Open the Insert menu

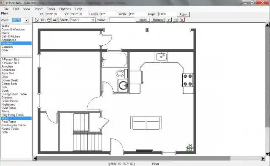click(38, 9)
